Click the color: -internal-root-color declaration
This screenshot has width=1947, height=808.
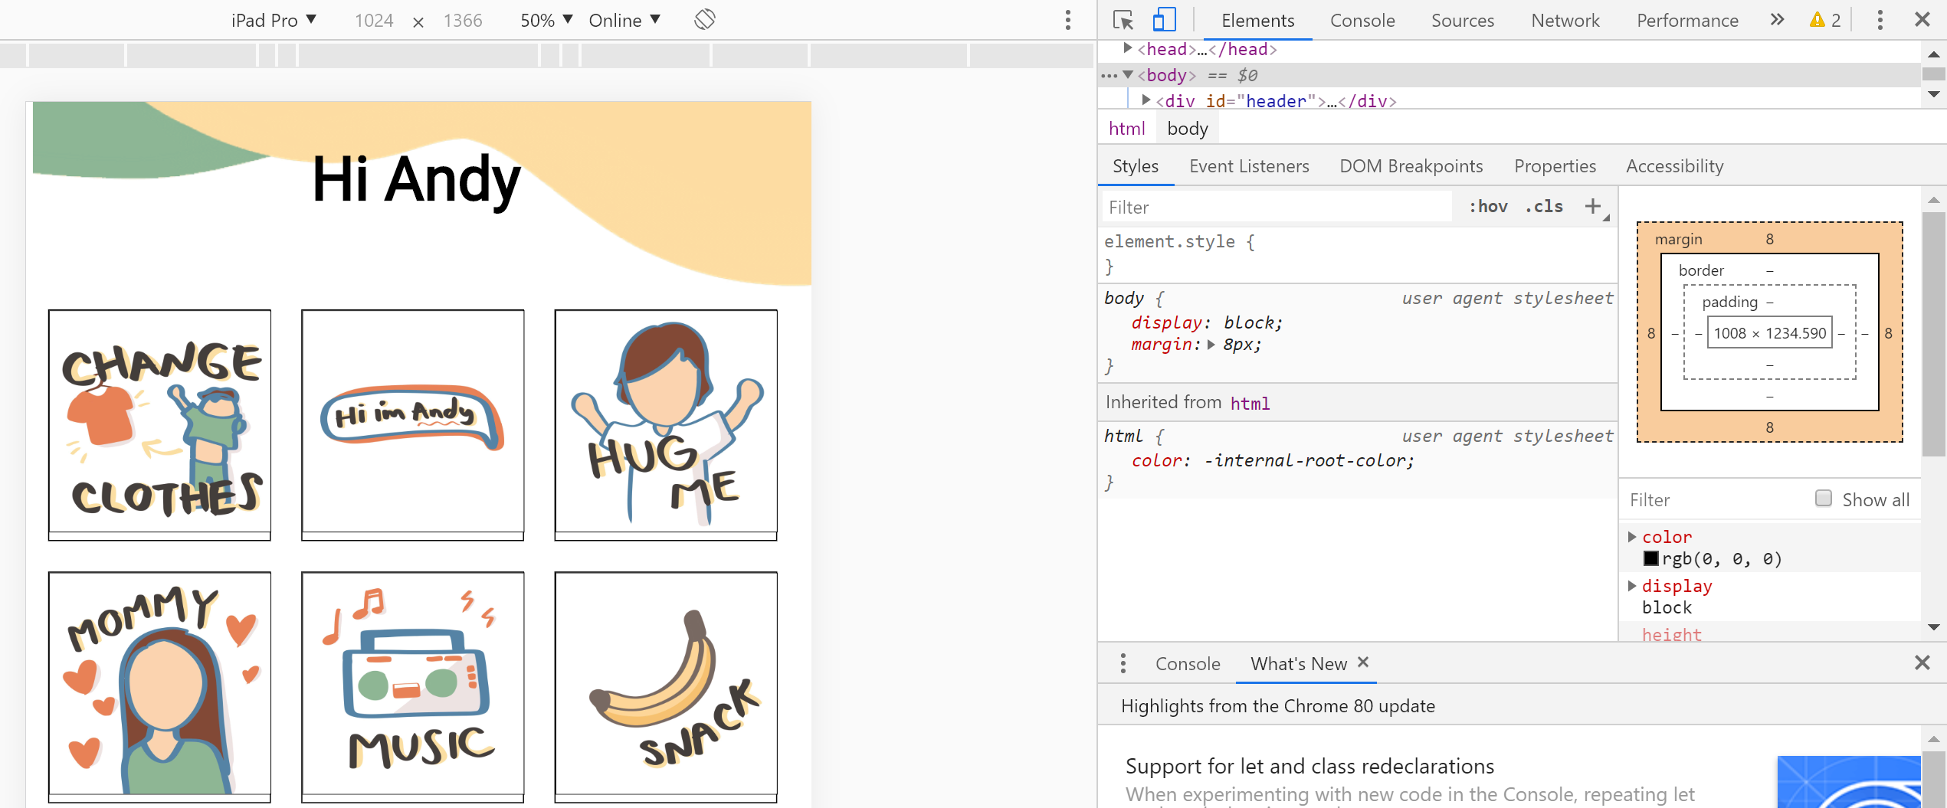coord(1273,460)
